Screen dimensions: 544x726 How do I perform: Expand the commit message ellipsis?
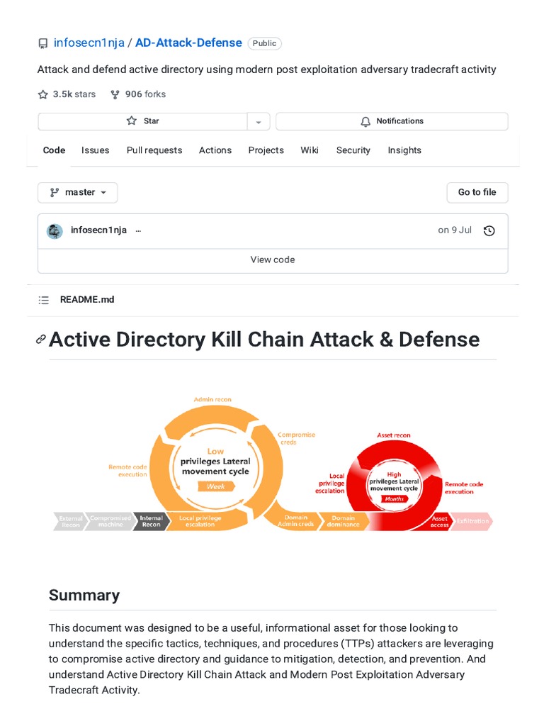[x=138, y=230]
